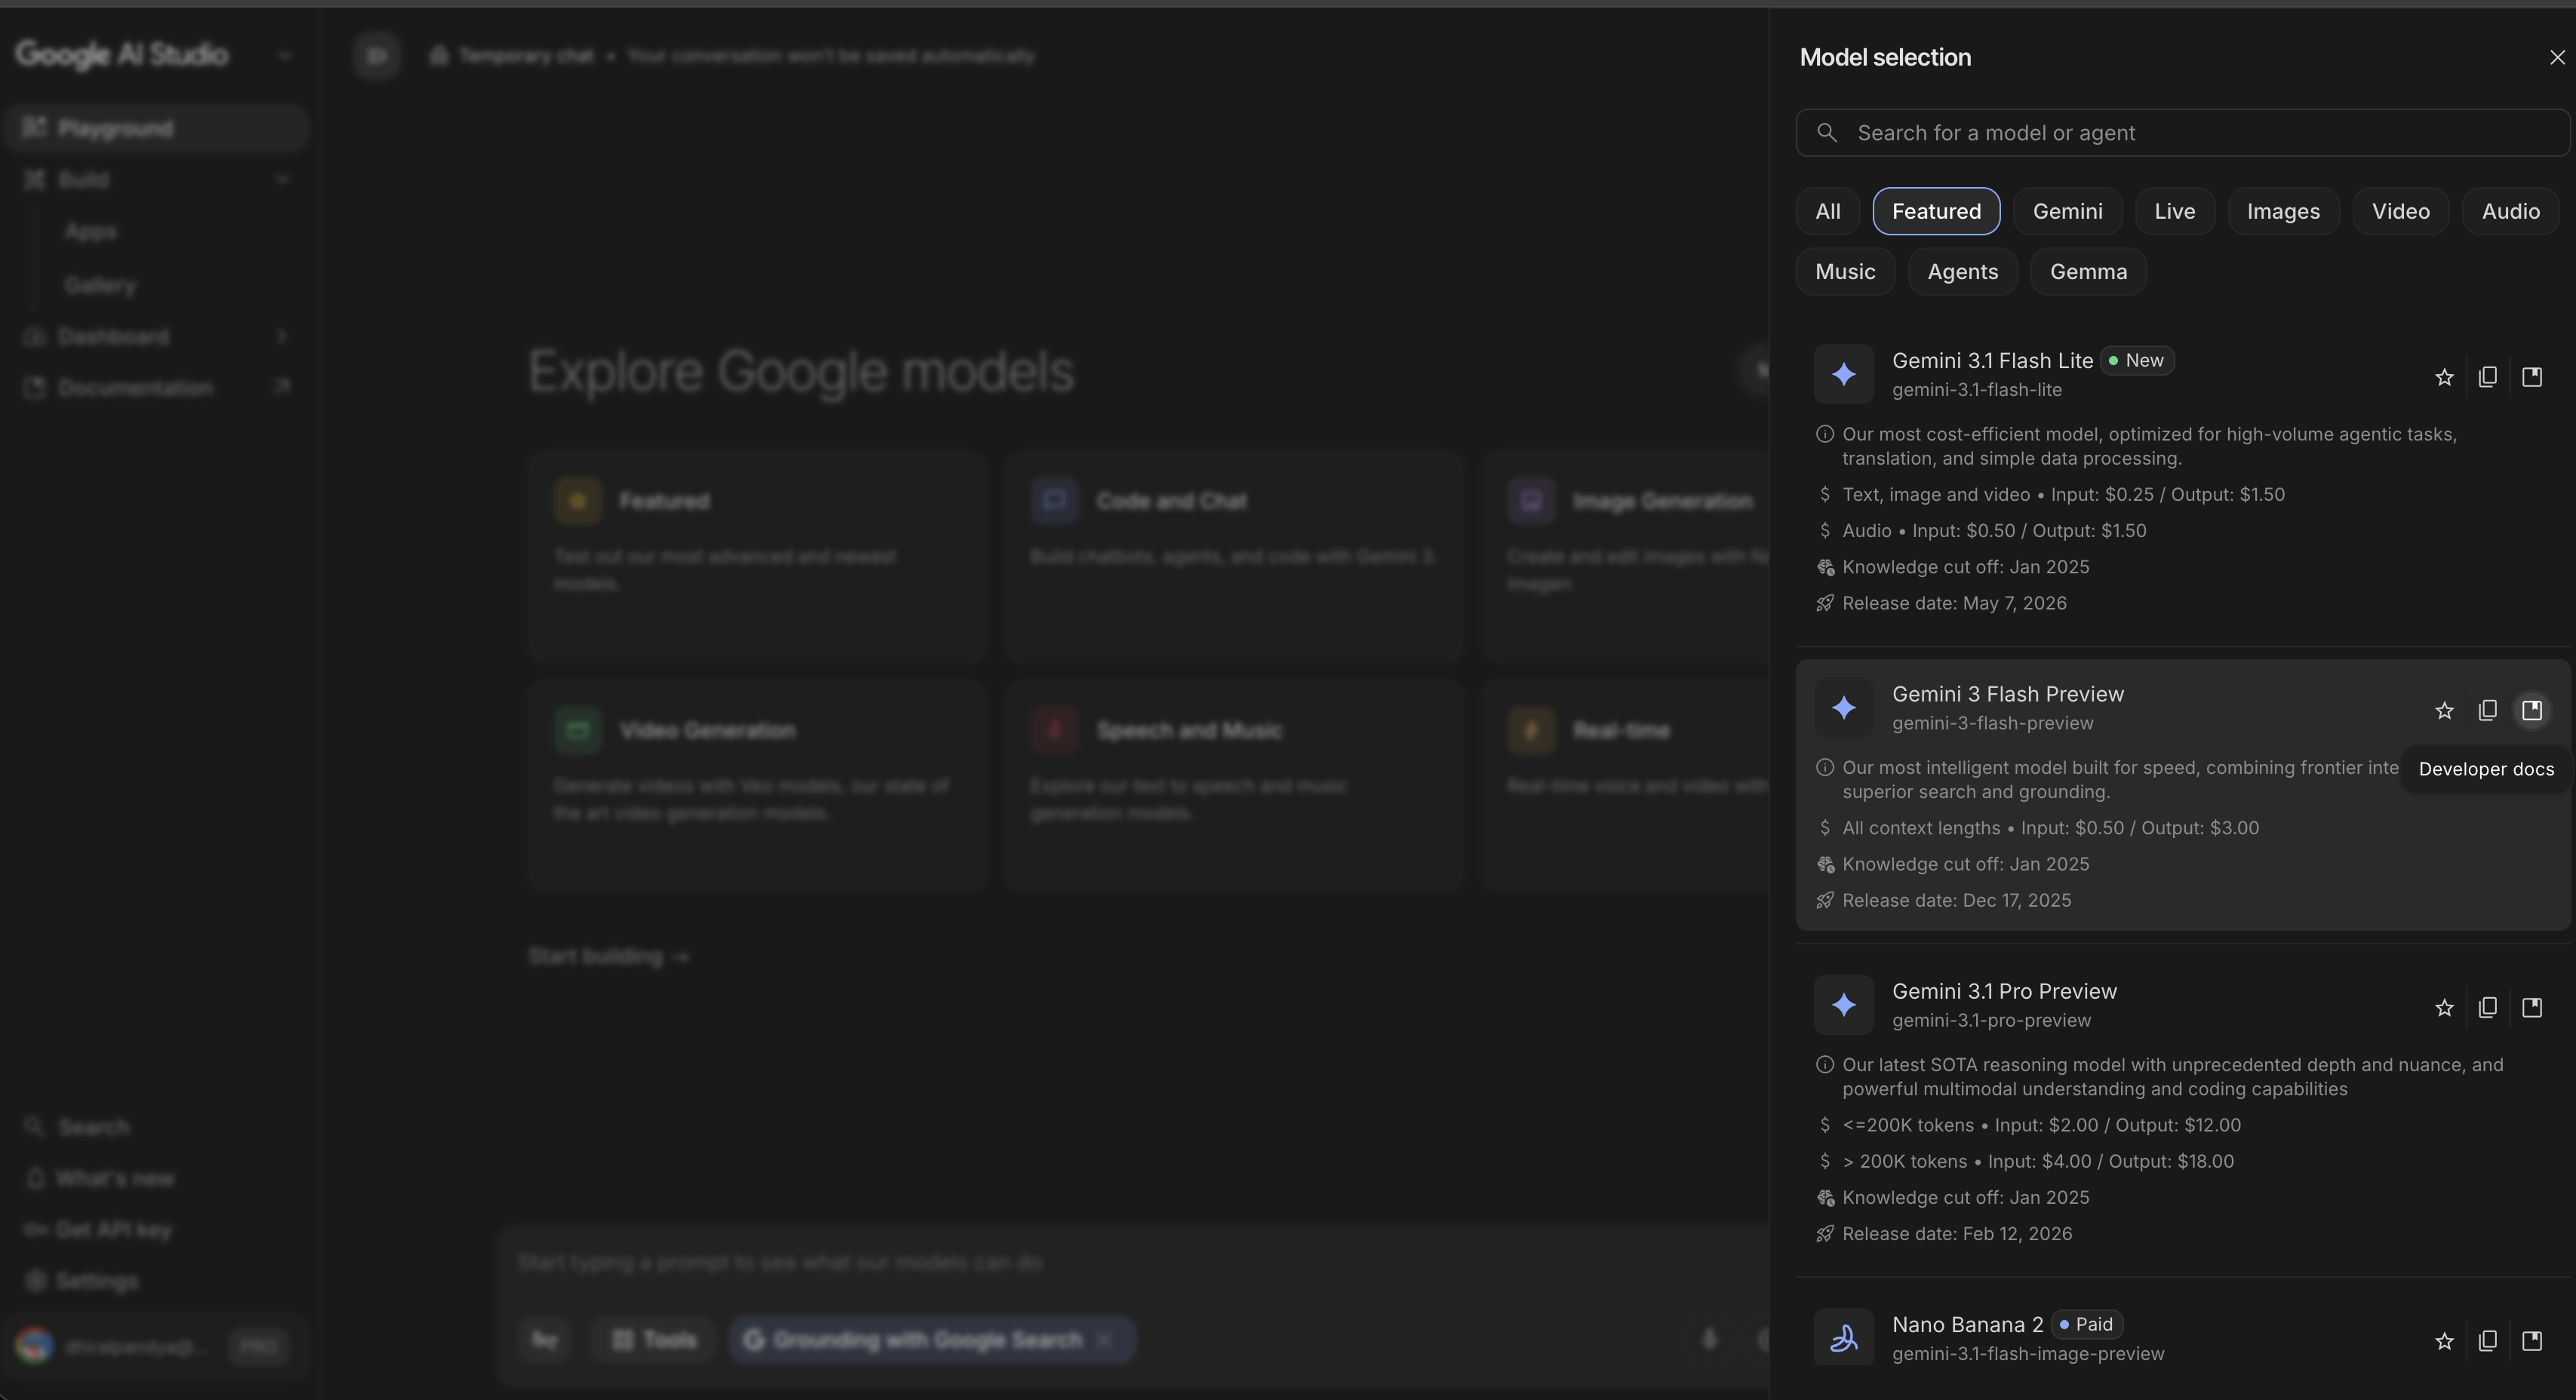Choose the Gemini 3.1 Pro Preview model title

tap(2004, 991)
